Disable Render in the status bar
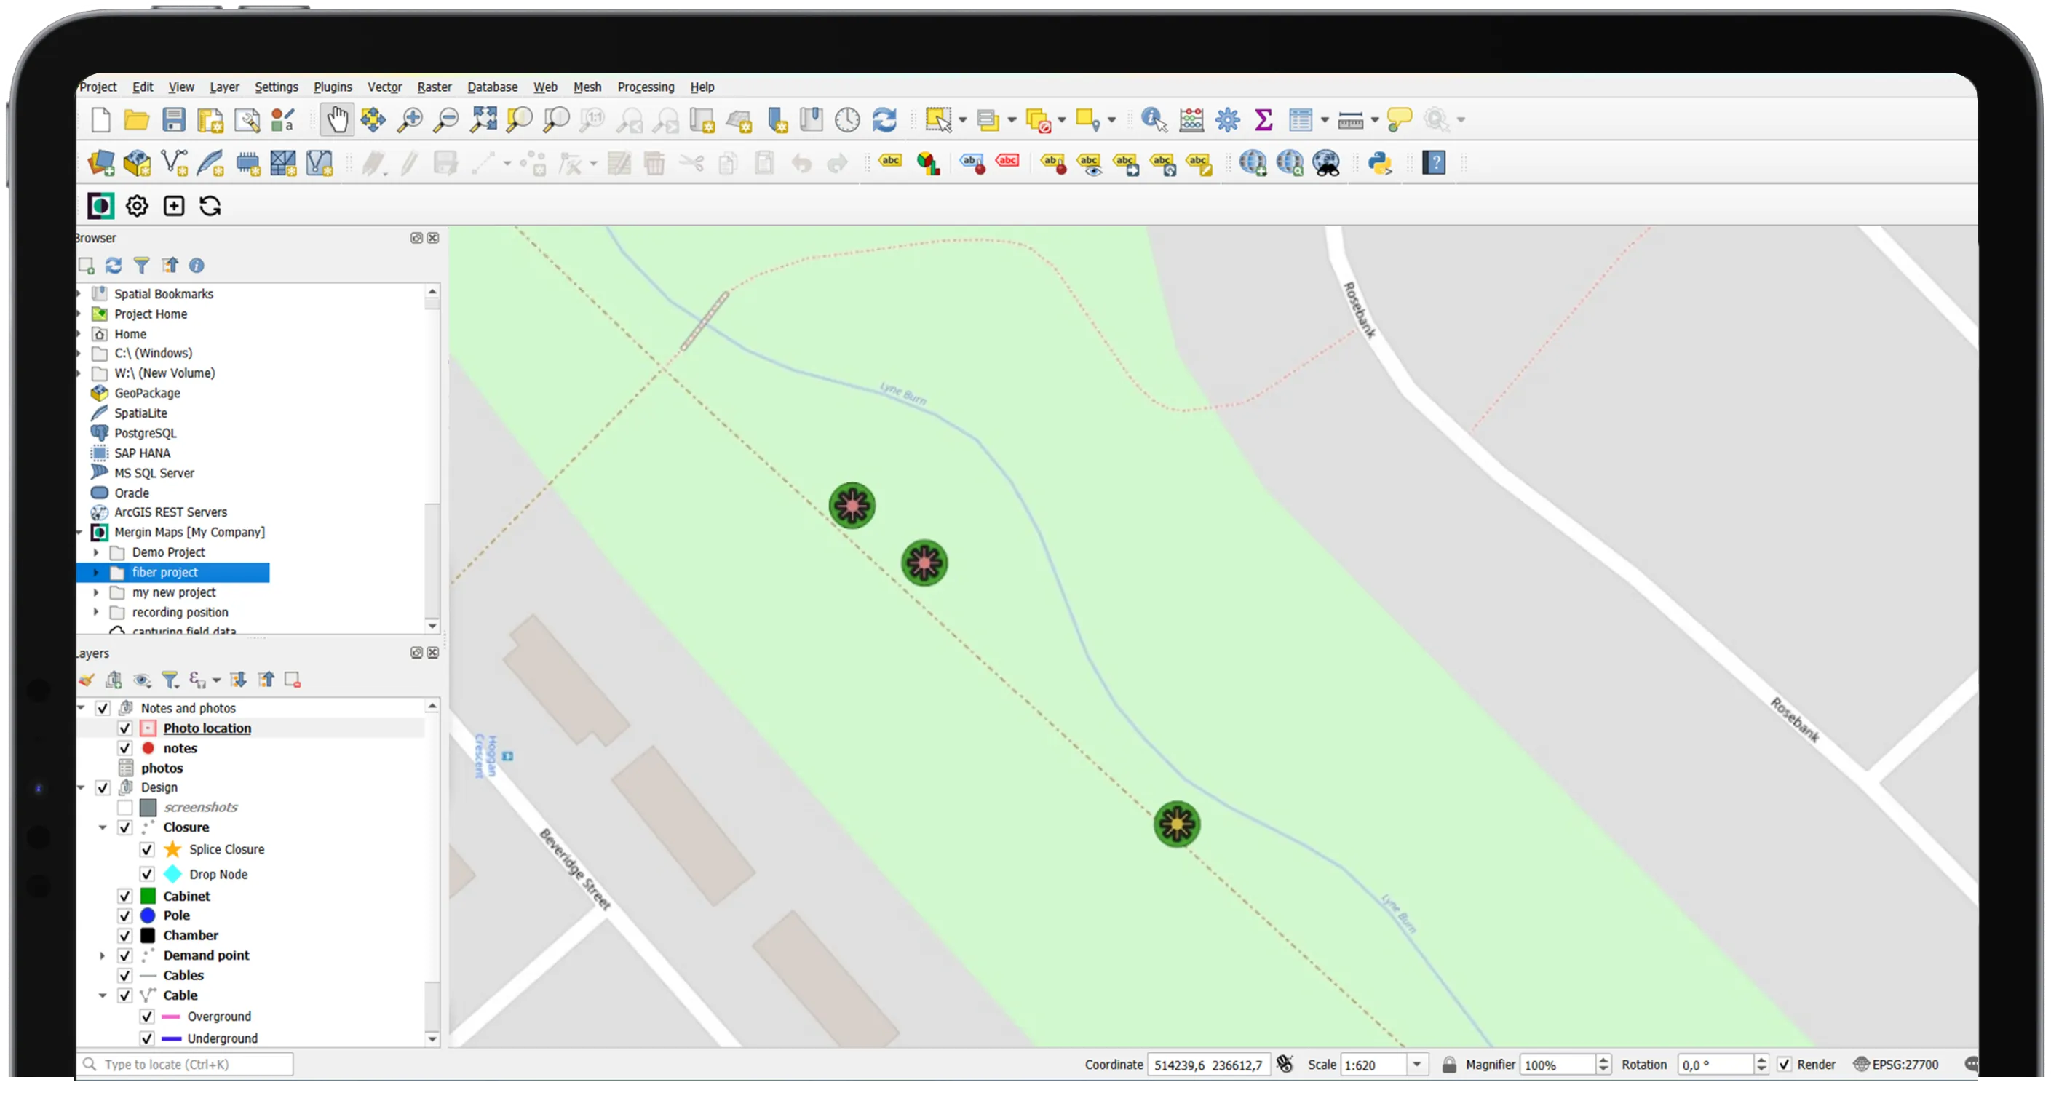Viewport: 2051px width, 1109px height. coord(1786,1065)
